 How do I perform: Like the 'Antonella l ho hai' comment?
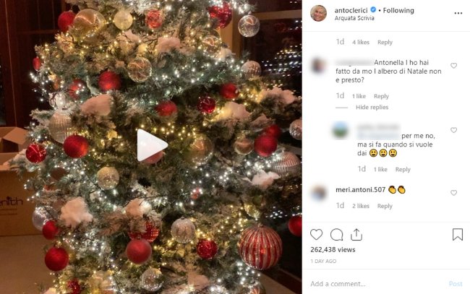pos(453,66)
